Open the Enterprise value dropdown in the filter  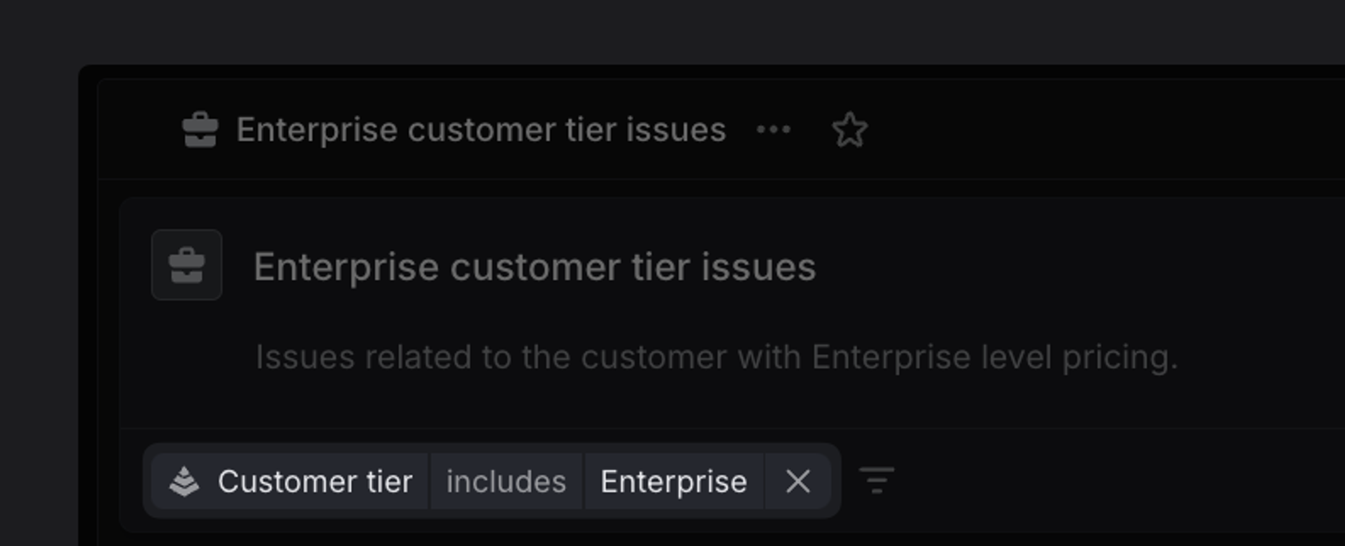(x=674, y=480)
